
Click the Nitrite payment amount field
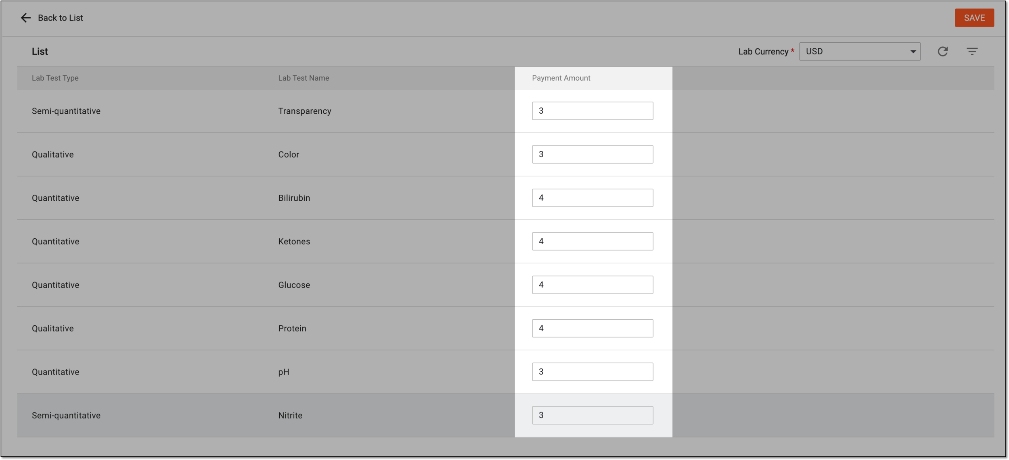coord(592,416)
